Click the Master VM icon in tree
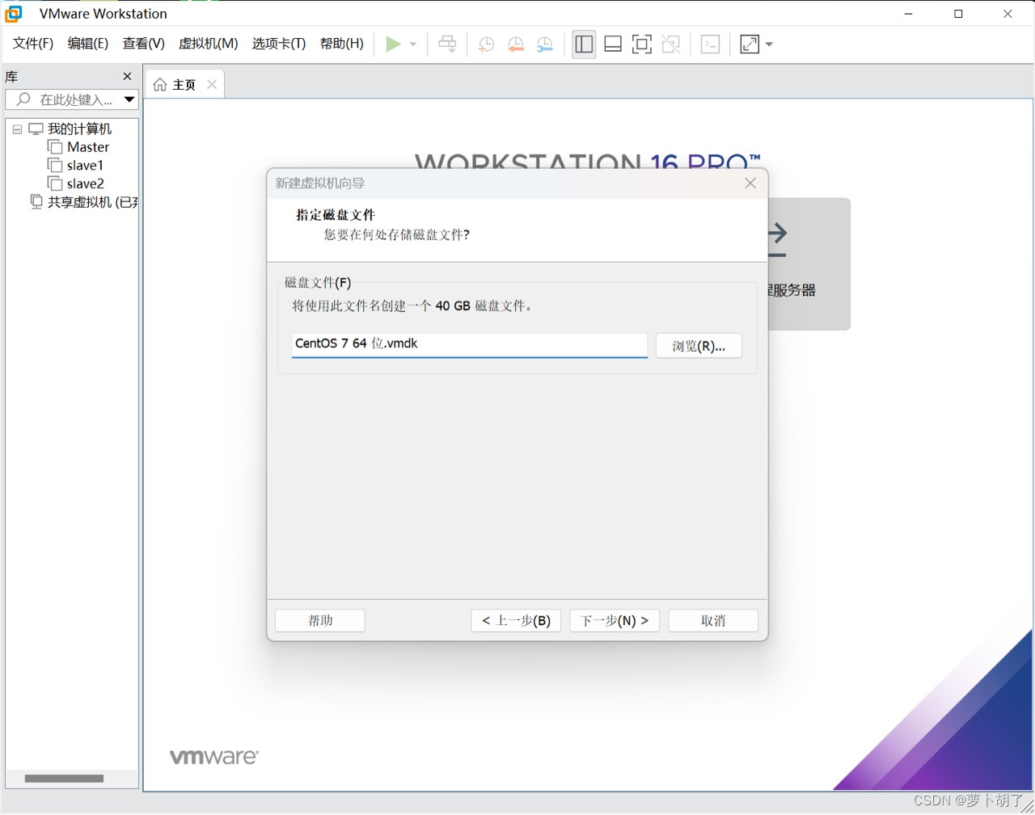 pos(55,147)
